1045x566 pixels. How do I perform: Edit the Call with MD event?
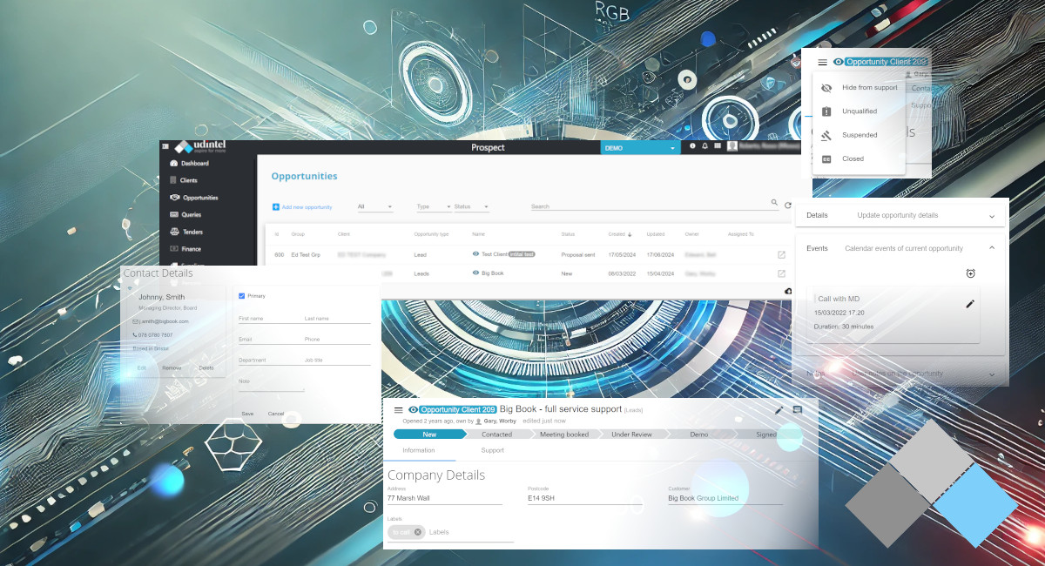[970, 304]
